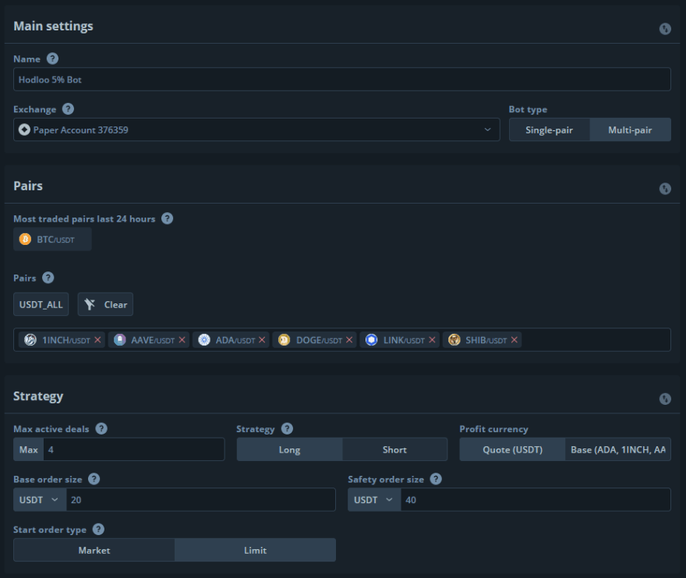The image size is (686, 578).
Task: Click the 1INCH/USDT pair label
Action: coord(66,340)
